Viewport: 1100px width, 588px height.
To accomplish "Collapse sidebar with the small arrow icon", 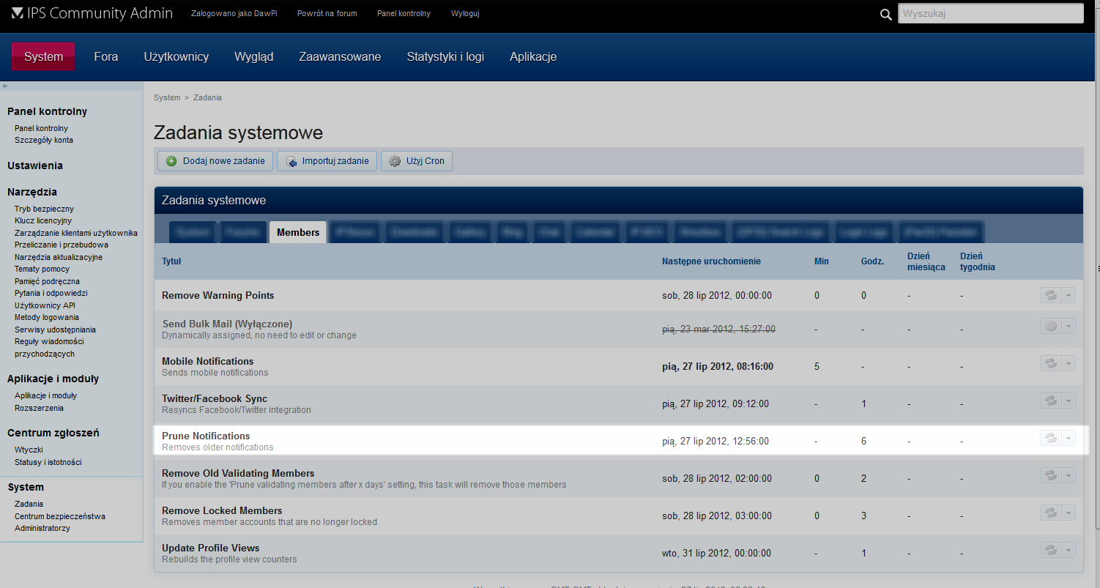I will (5, 86).
